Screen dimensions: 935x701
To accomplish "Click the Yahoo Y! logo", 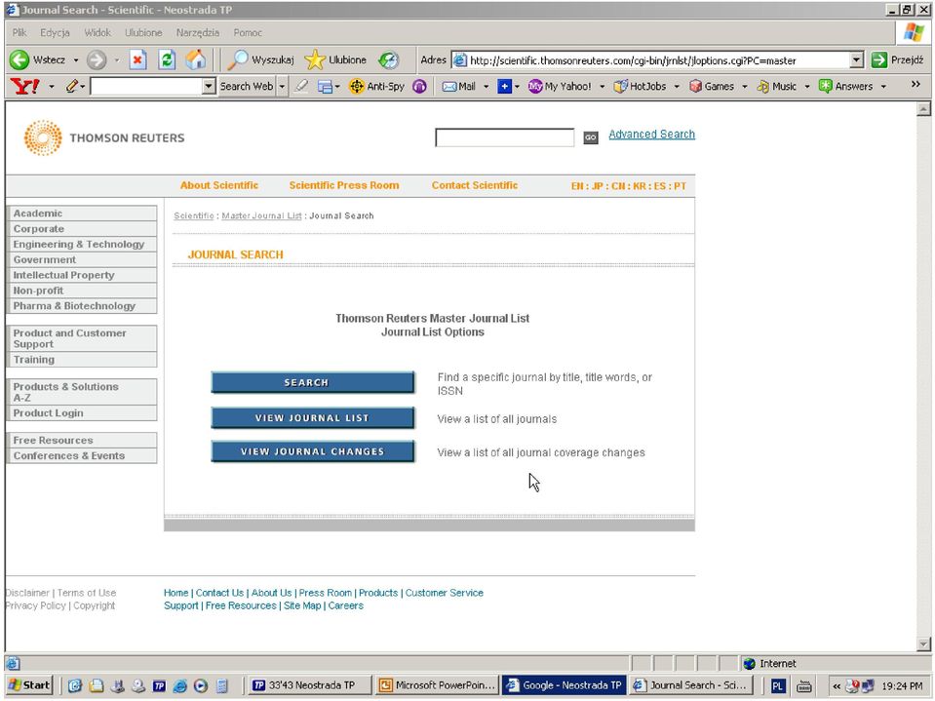I will click(x=25, y=87).
